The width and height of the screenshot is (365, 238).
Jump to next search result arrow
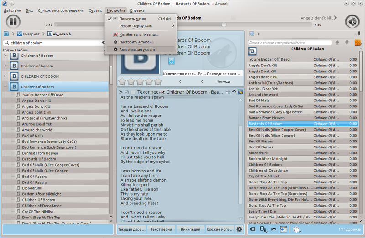[x=347, y=42]
